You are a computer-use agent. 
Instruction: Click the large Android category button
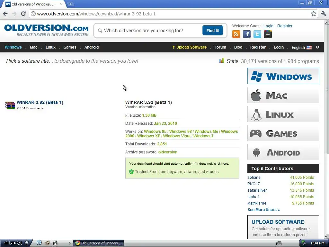pos(283,152)
